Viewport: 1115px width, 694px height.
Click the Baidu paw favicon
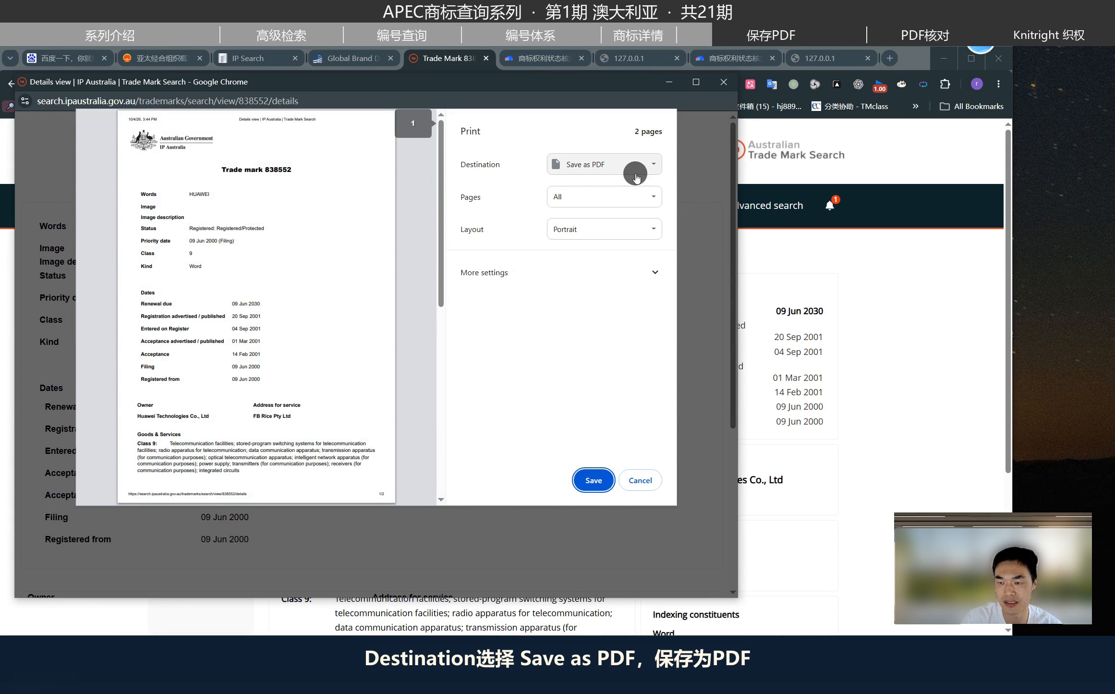tap(32, 58)
